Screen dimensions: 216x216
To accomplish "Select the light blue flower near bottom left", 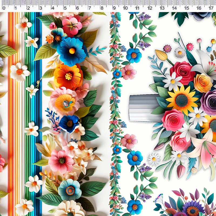I will [70, 190].
